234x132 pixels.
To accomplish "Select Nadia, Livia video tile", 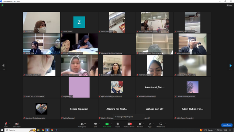I will tap(41, 44).
